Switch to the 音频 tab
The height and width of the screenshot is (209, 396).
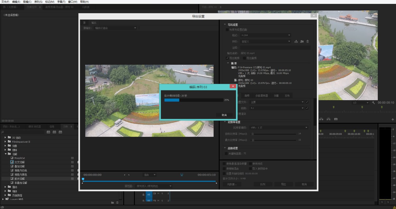247,96
